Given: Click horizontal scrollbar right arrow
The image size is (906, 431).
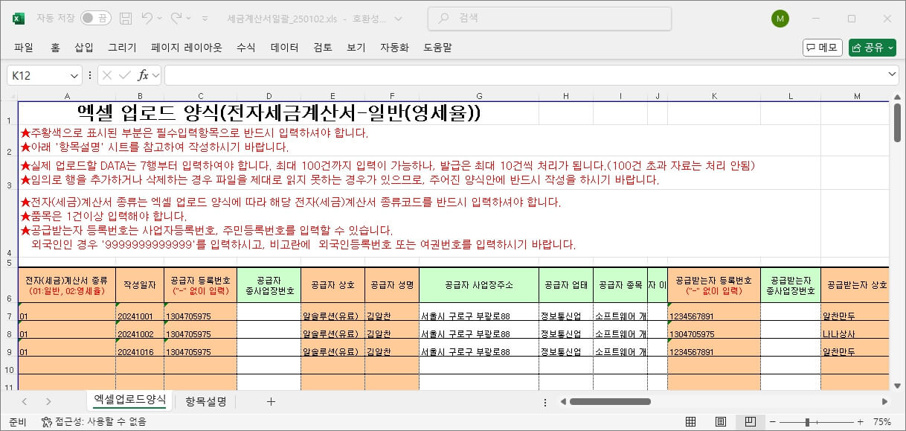Looking at the screenshot, I should (885, 402).
